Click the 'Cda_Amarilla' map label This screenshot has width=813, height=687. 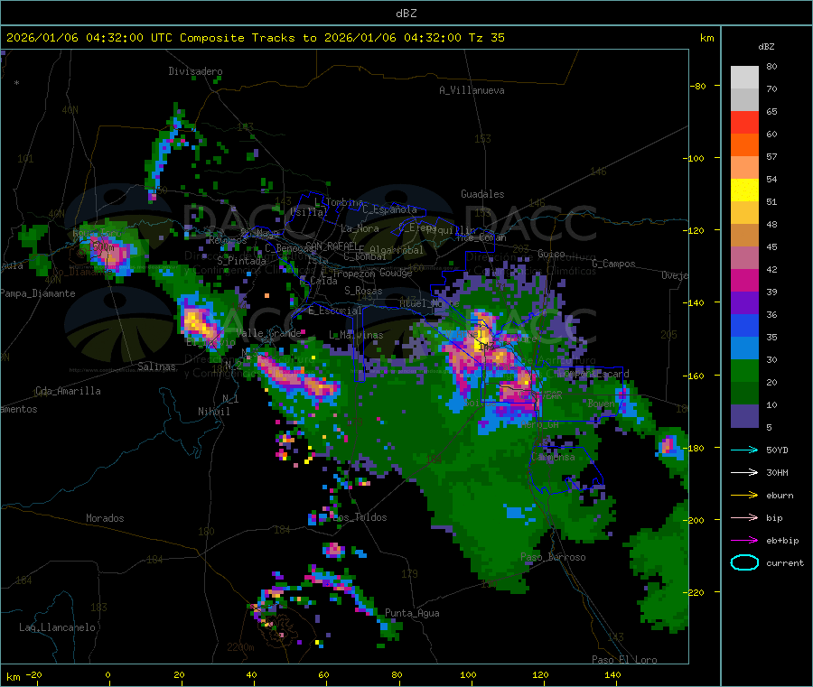click(68, 391)
